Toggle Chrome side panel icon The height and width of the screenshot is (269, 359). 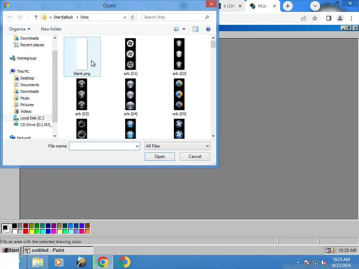pos(328,18)
